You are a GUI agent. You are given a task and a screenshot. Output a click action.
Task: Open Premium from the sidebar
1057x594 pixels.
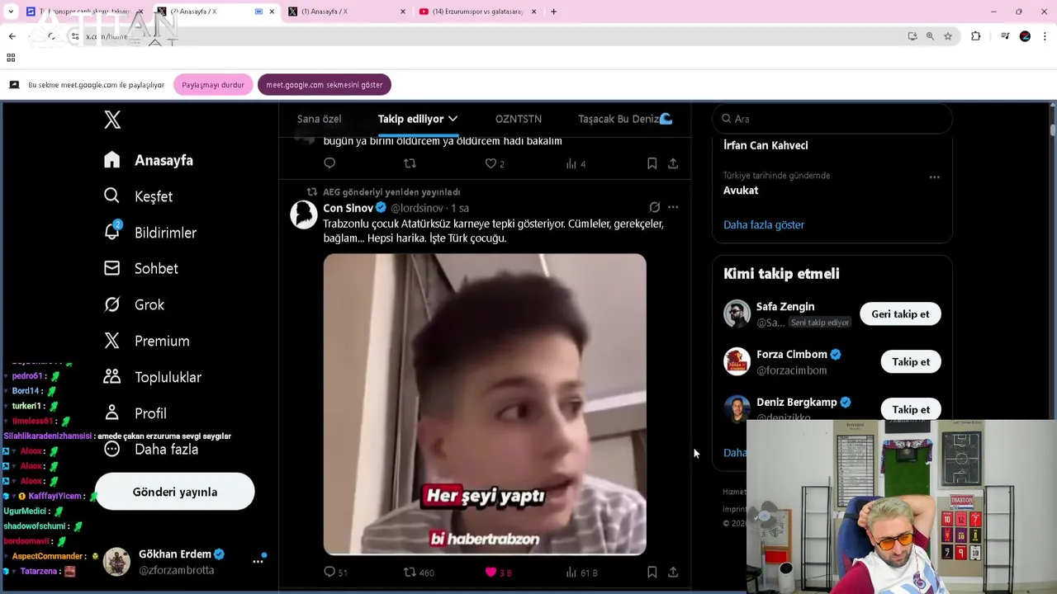click(146, 341)
